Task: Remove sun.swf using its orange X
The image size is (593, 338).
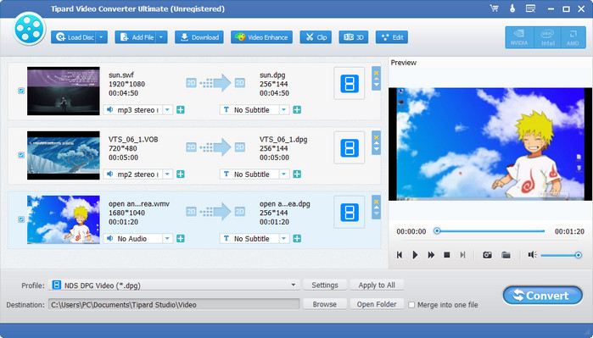Action: coord(377,73)
